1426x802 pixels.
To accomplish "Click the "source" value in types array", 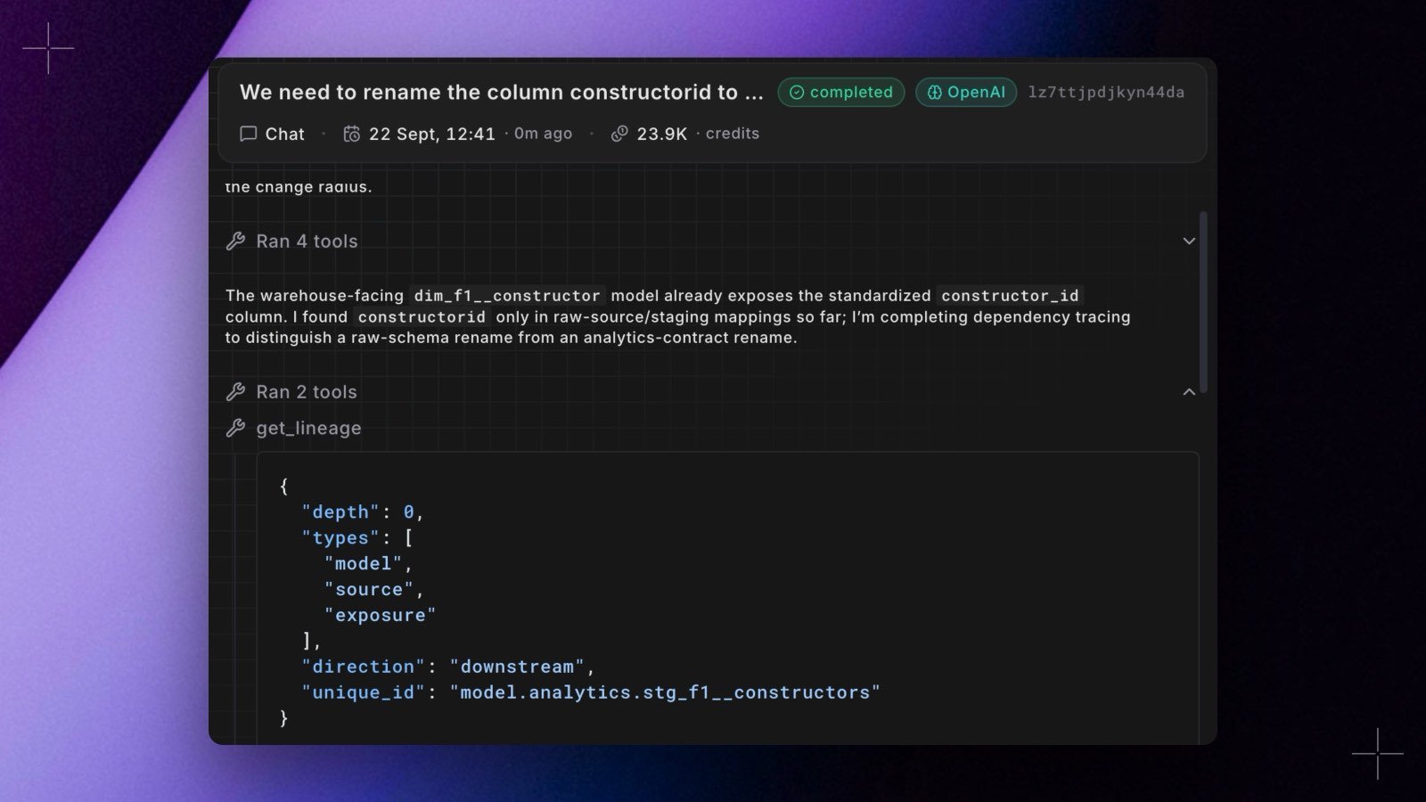I will pos(369,589).
